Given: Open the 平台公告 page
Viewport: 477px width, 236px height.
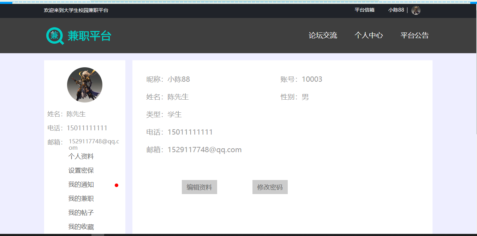Looking at the screenshot, I should click(414, 35).
